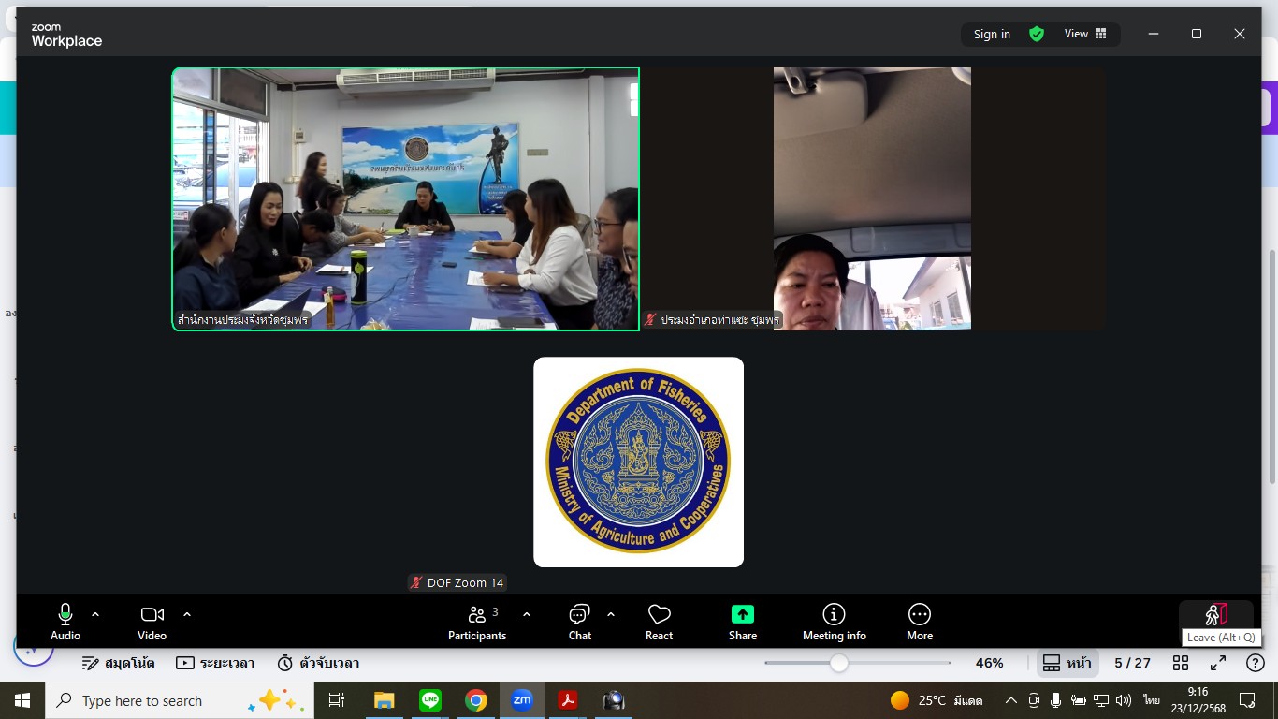Click the Sign in button

pos(992,34)
